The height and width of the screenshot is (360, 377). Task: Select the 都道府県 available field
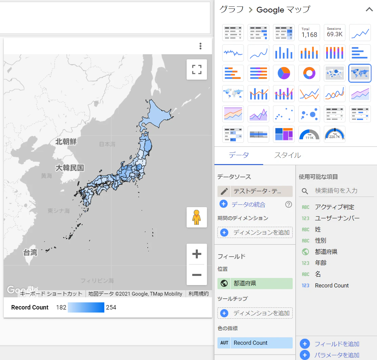(326, 252)
